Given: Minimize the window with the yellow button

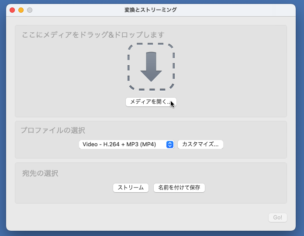Looking at the screenshot, I should pos(21,10).
